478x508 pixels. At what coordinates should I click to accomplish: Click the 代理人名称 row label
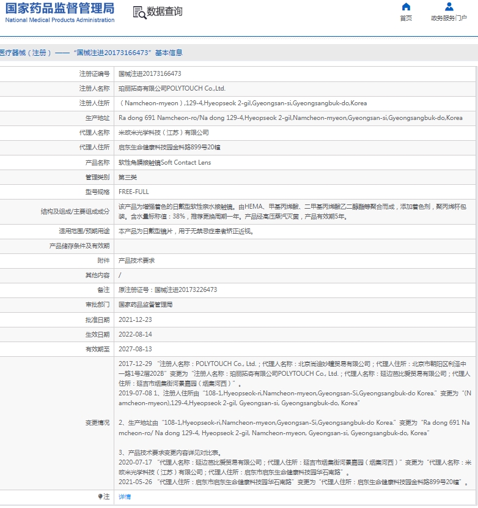[x=95, y=133]
